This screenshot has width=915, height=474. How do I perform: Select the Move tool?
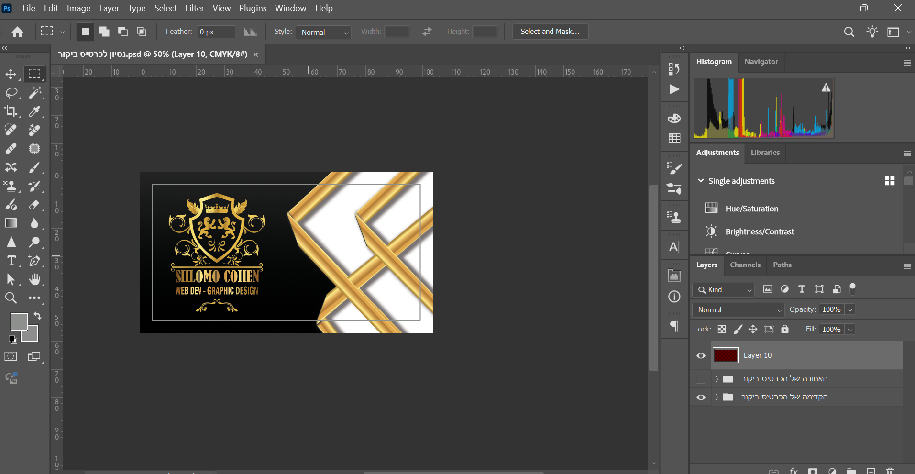(11, 74)
